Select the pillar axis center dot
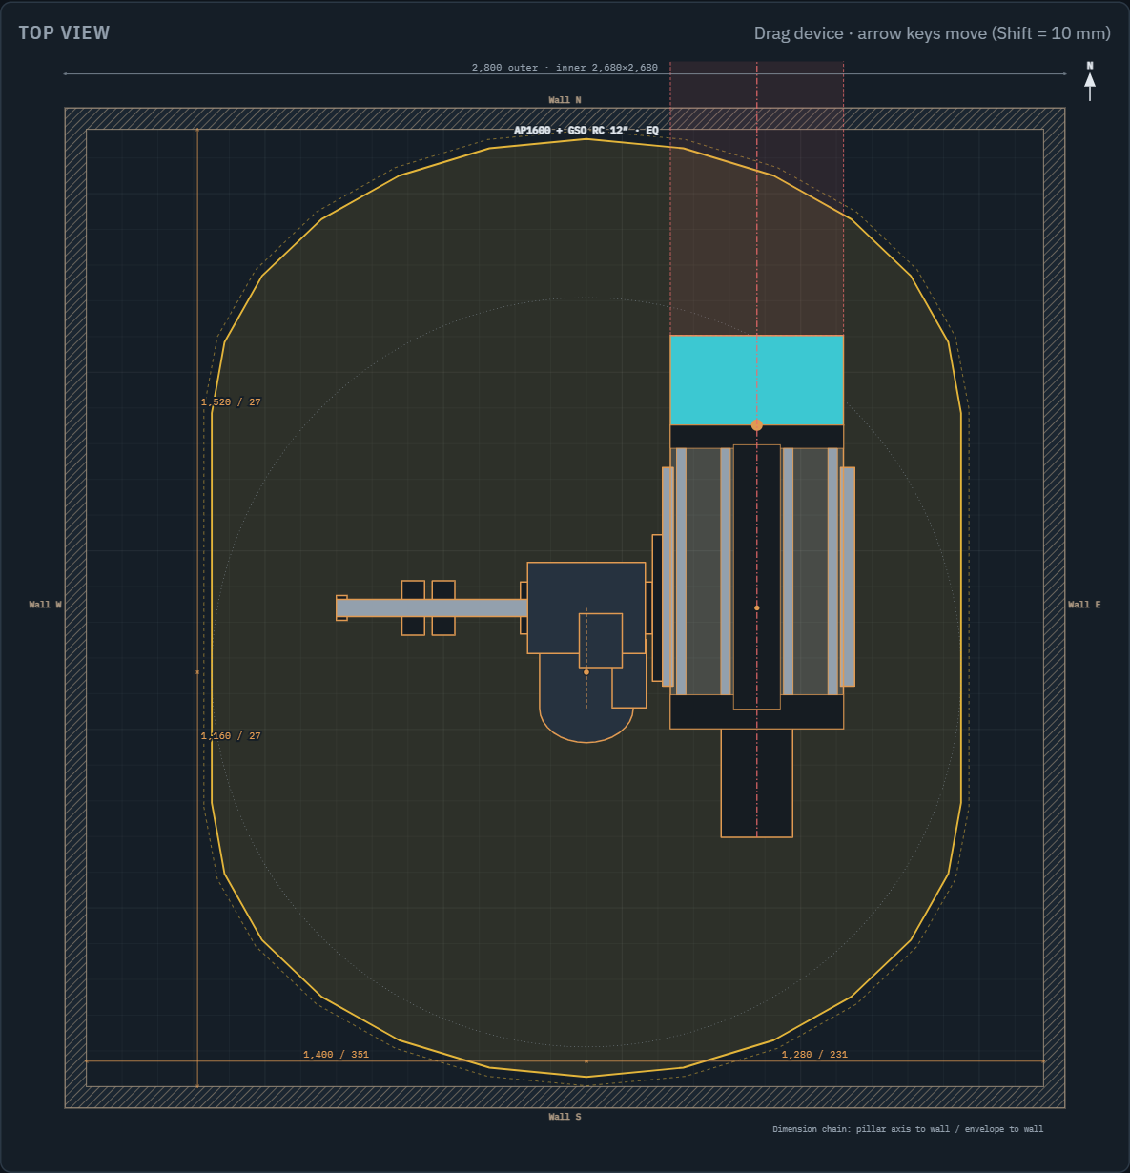Viewport: 1130px width, 1173px height. (586, 672)
